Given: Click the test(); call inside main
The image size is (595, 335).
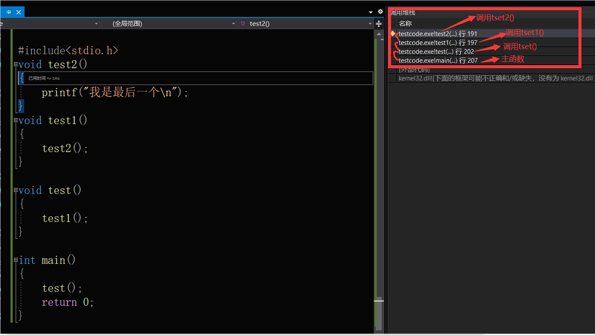Looking at the screenshot, I should point(62,288).
